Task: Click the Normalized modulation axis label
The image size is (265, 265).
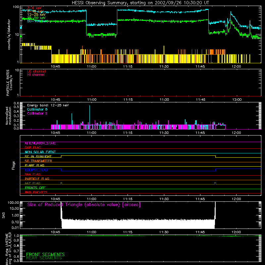Action: tap(8, 116)
